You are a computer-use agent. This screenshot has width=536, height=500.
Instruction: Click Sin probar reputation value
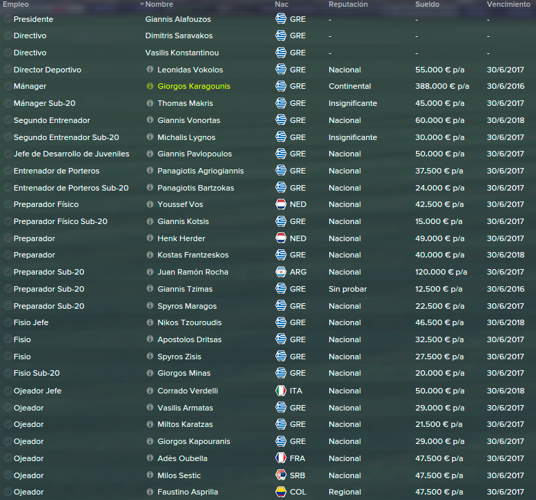coord(348,289)
